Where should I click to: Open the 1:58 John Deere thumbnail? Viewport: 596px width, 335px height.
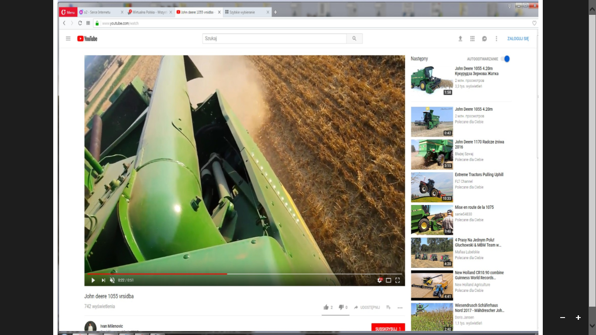pos(432,81)
